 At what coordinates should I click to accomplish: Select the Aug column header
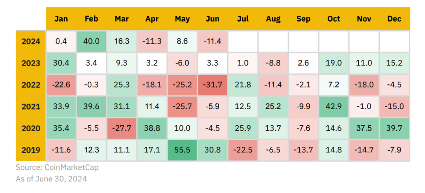(273, 19)
